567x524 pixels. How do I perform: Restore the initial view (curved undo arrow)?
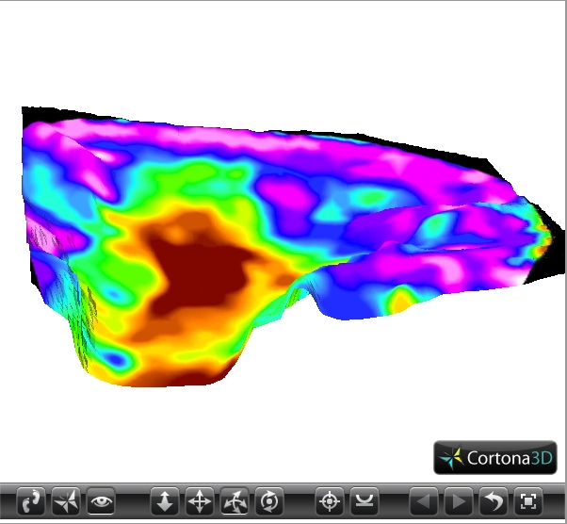coord(494,501)
